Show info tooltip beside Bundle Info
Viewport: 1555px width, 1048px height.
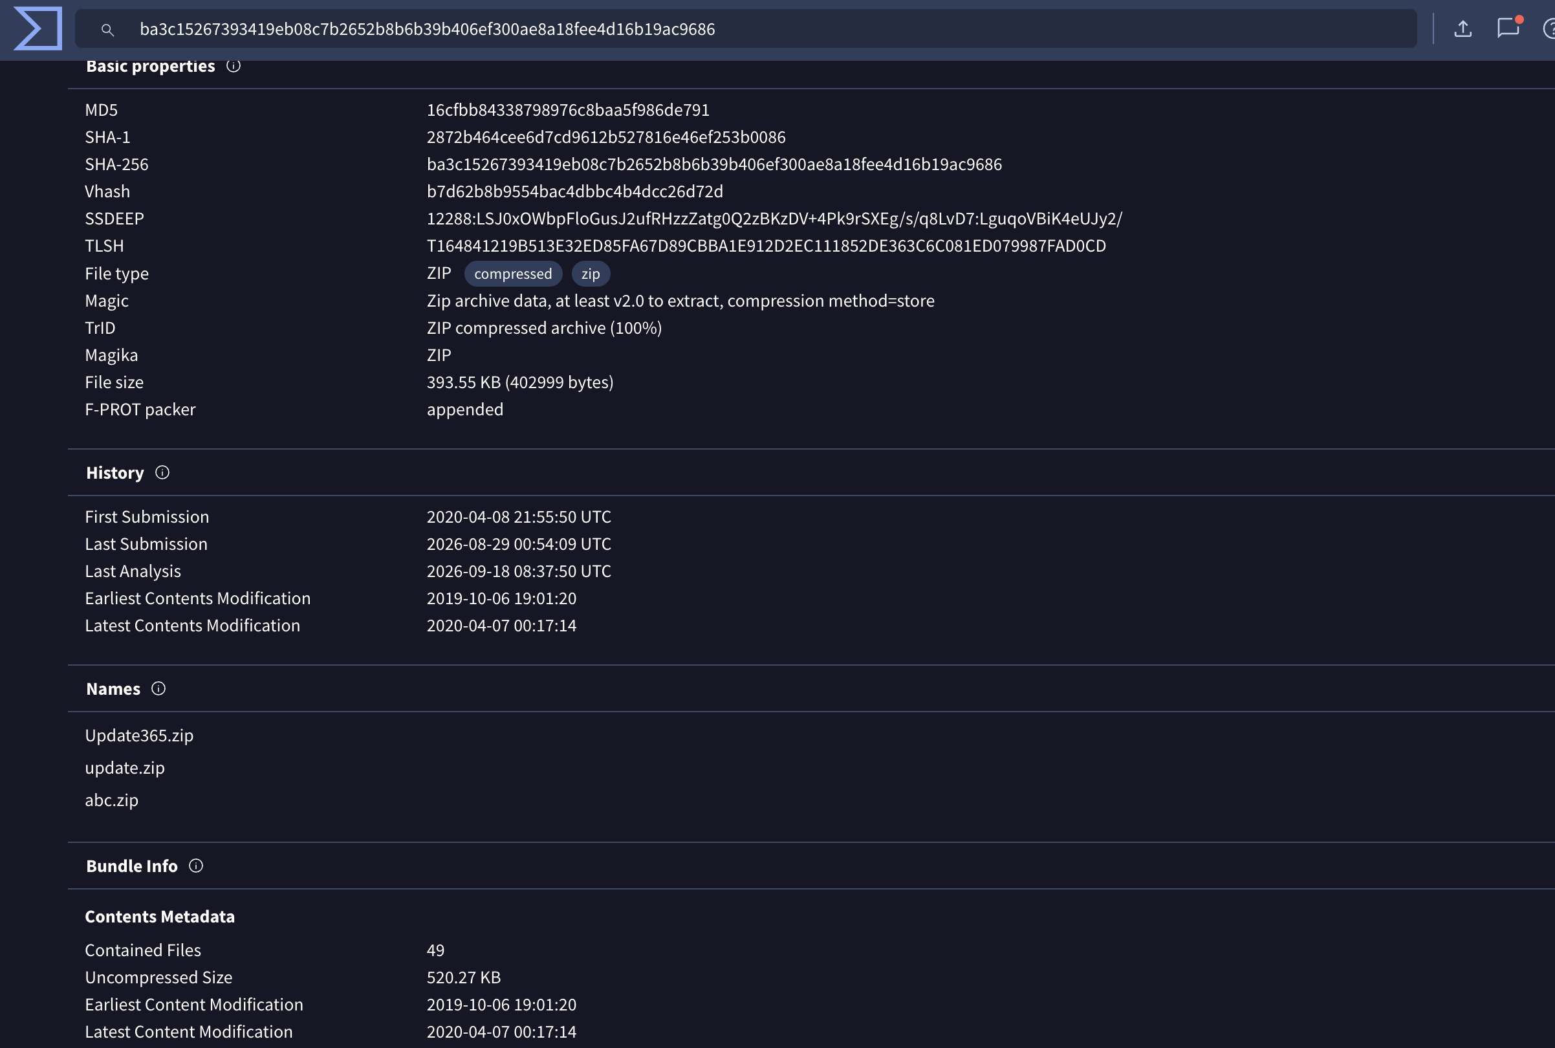195,866
